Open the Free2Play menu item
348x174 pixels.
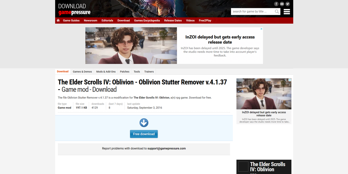pos(205,20)
